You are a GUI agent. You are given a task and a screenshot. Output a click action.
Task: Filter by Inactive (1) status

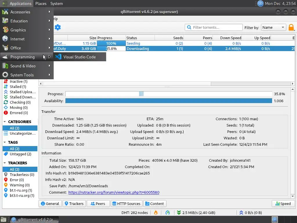(x=19, y=81)
